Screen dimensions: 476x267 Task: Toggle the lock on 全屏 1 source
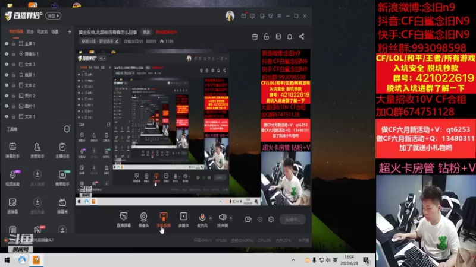pyautogui.click(x=13, y=43)
